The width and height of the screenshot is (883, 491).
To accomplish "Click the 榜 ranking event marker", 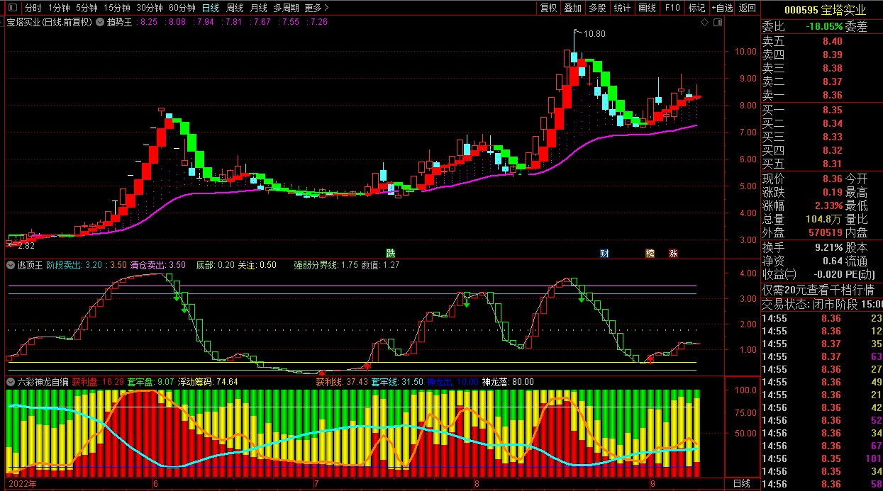I will tap(650, 253).
